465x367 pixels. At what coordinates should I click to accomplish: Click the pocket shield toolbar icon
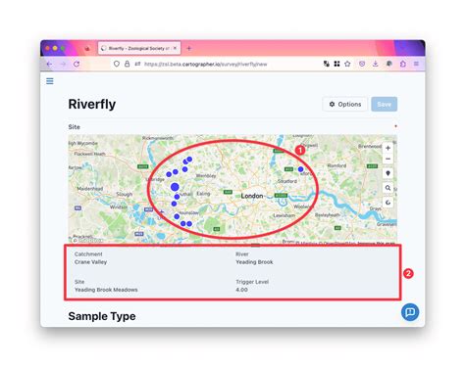click(362, 64)
